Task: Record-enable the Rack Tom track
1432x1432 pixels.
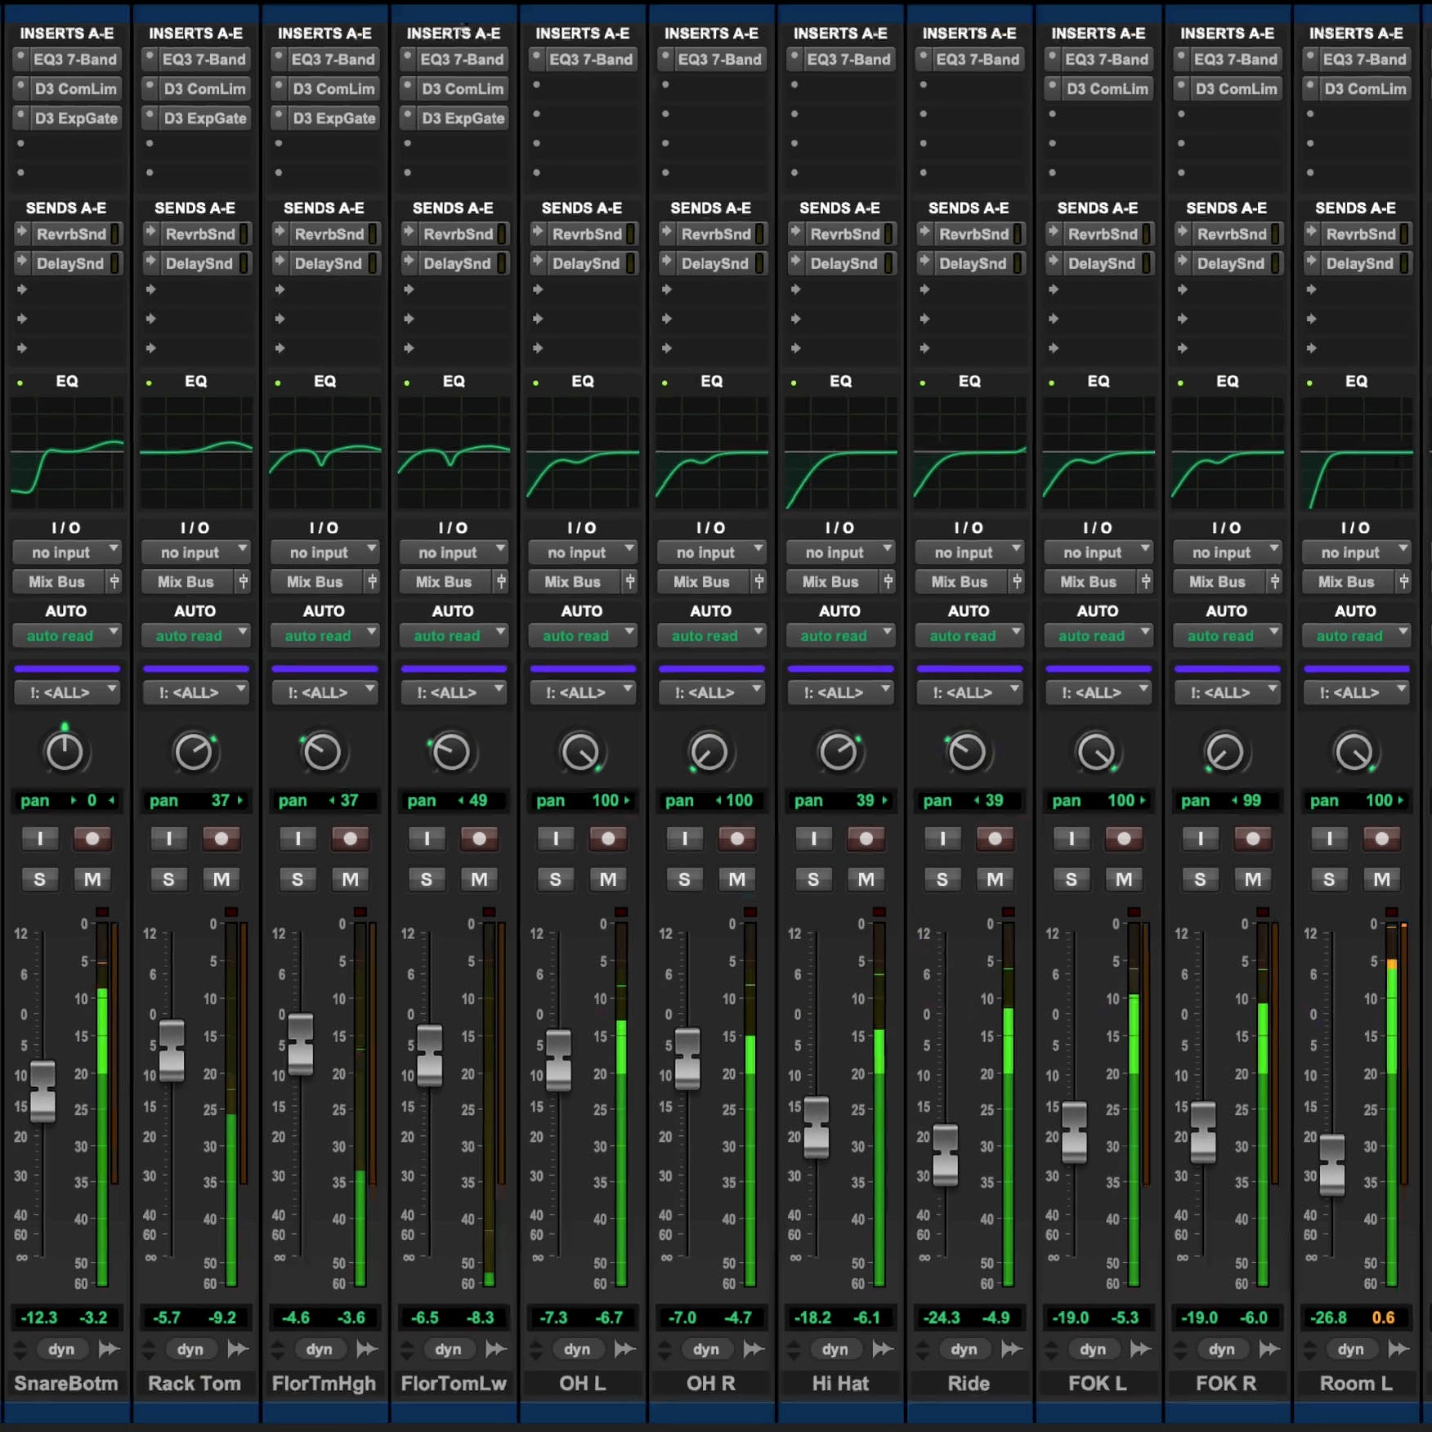Action: (x=221, y=839)
